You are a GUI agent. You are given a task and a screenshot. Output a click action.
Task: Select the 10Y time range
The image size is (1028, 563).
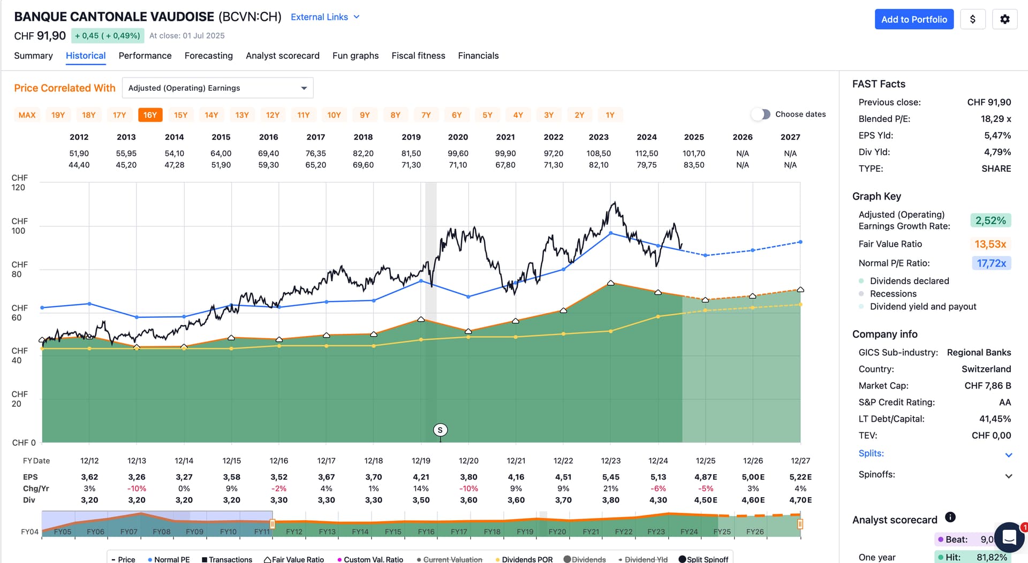(x=334, y=115)
